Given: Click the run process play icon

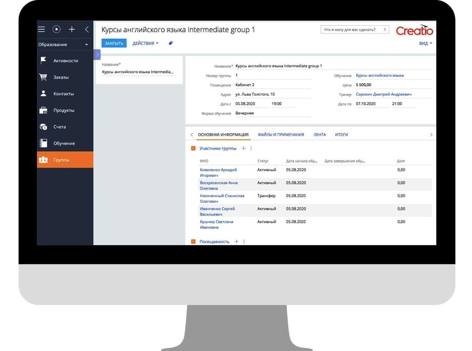Looking at the screenshot, I should 57,29.
